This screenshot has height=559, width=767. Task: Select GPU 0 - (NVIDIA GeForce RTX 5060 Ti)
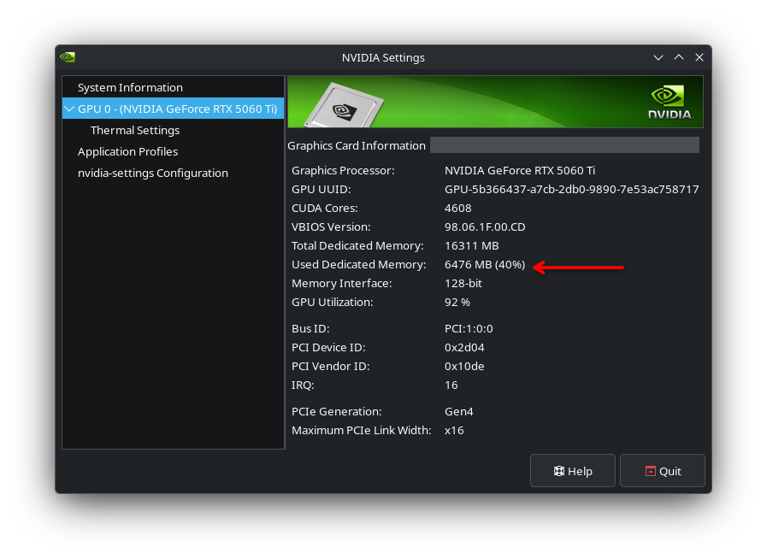click(174, 109)
